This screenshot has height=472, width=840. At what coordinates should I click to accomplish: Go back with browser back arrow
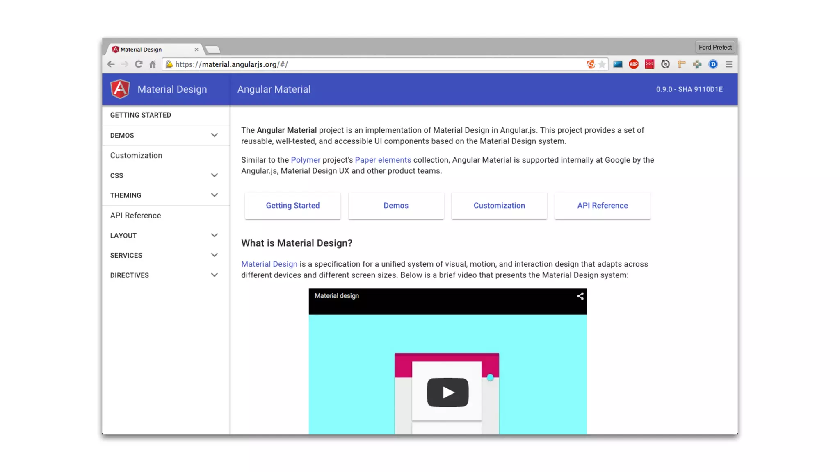tap(111, 64)
